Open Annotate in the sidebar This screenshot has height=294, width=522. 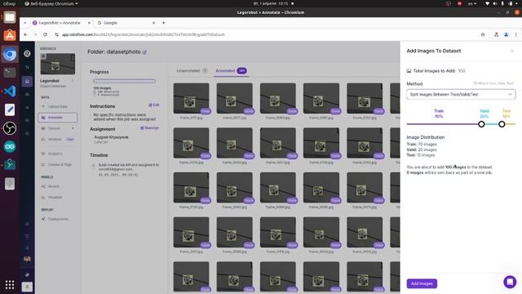58,118
